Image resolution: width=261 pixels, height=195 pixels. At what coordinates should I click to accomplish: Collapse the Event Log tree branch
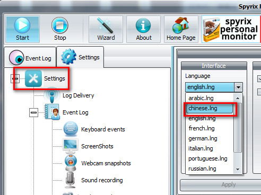pos(33,112)
